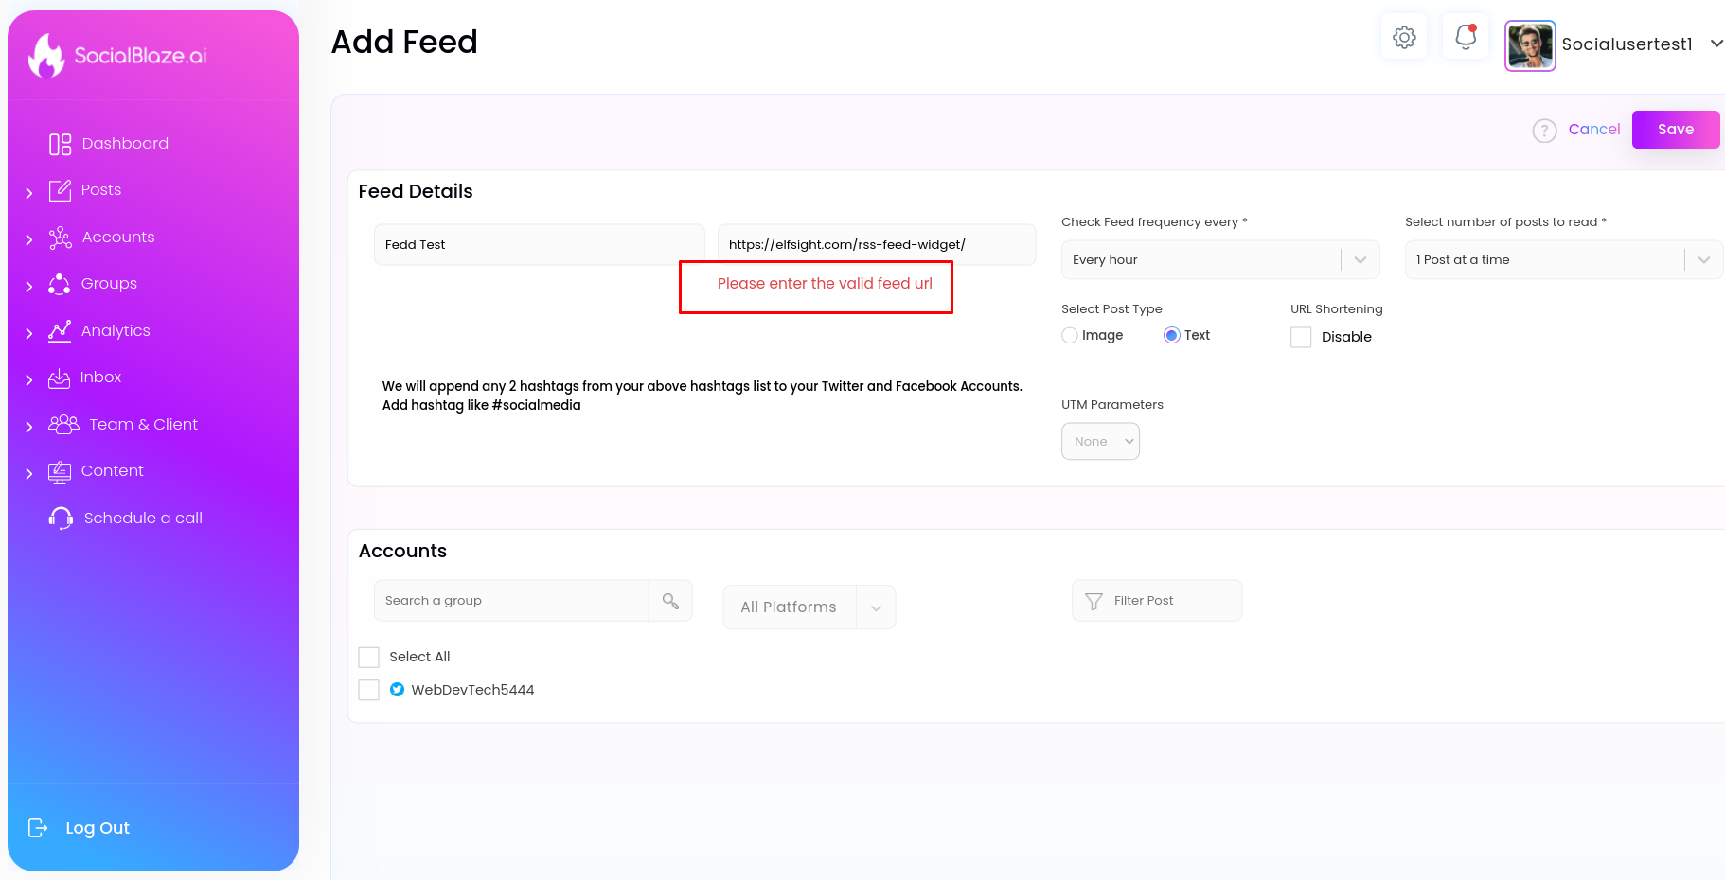Open the Groups menu item

109,284
